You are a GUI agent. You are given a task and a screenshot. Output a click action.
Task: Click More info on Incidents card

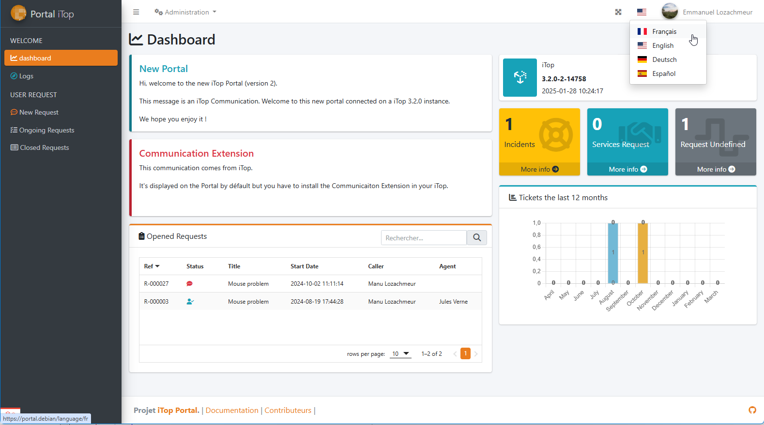(539, 169)
